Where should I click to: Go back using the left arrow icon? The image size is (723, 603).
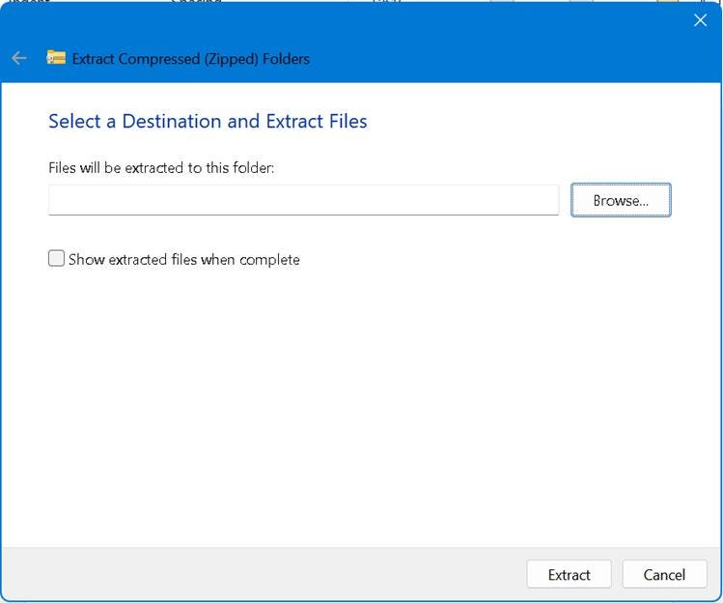point(19,58)
